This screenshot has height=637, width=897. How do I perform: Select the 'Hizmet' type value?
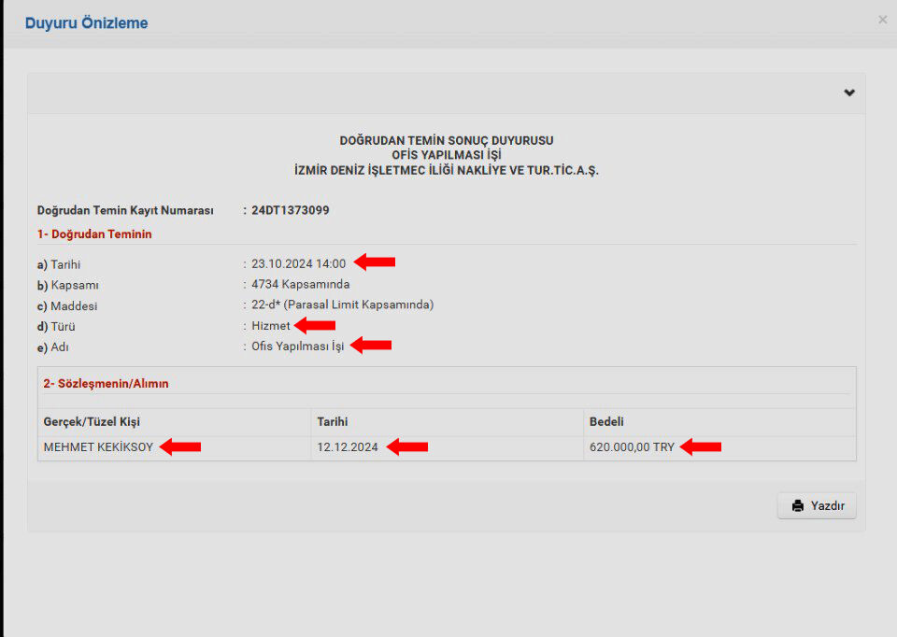[x=271, y=325]
